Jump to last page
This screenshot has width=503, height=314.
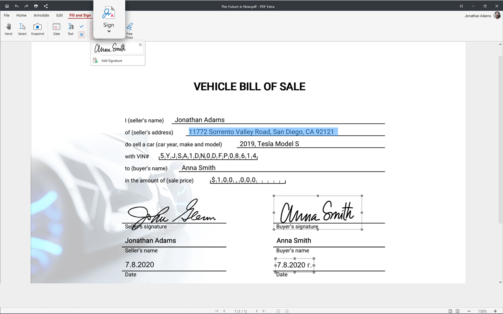tap(264, 311)
